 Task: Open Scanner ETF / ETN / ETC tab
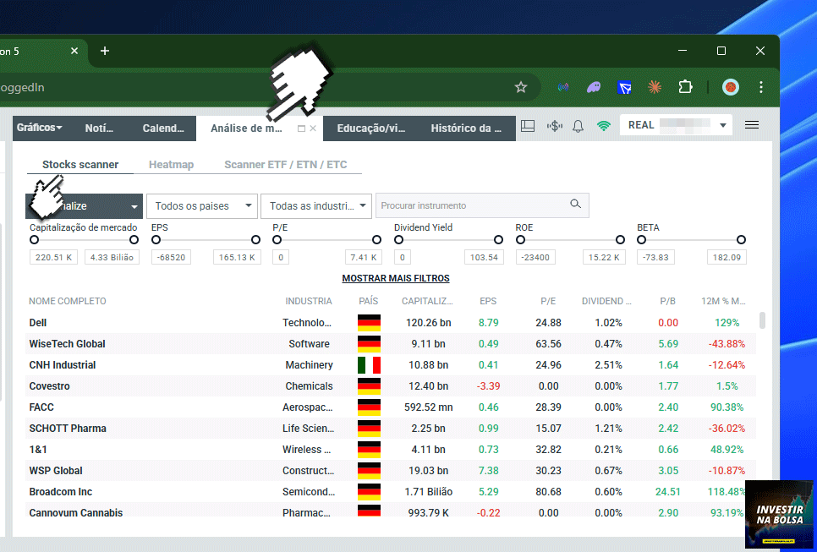click(x=286, y=165)
